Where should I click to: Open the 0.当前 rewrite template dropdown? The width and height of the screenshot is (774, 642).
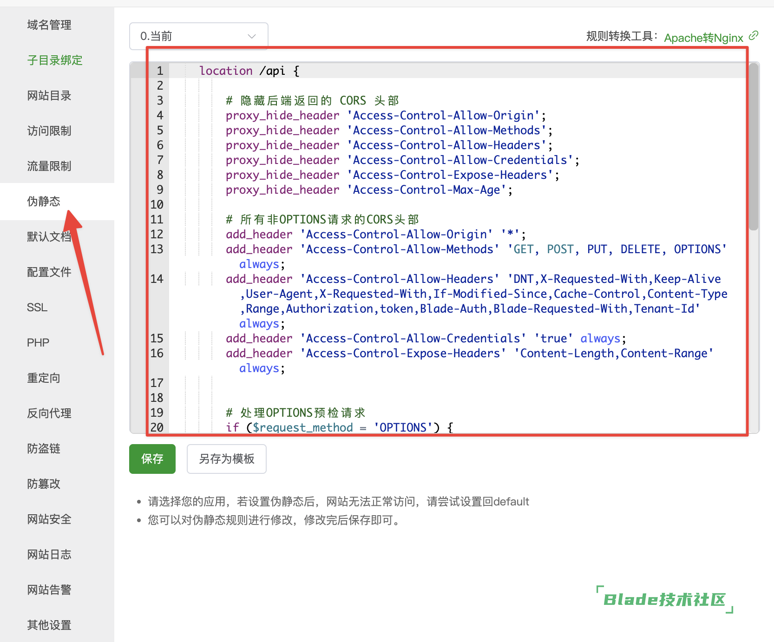coord(198,36)
